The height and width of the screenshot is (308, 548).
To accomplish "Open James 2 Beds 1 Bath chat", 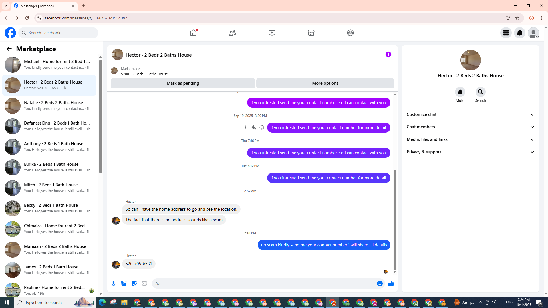I will pos(49,270).
